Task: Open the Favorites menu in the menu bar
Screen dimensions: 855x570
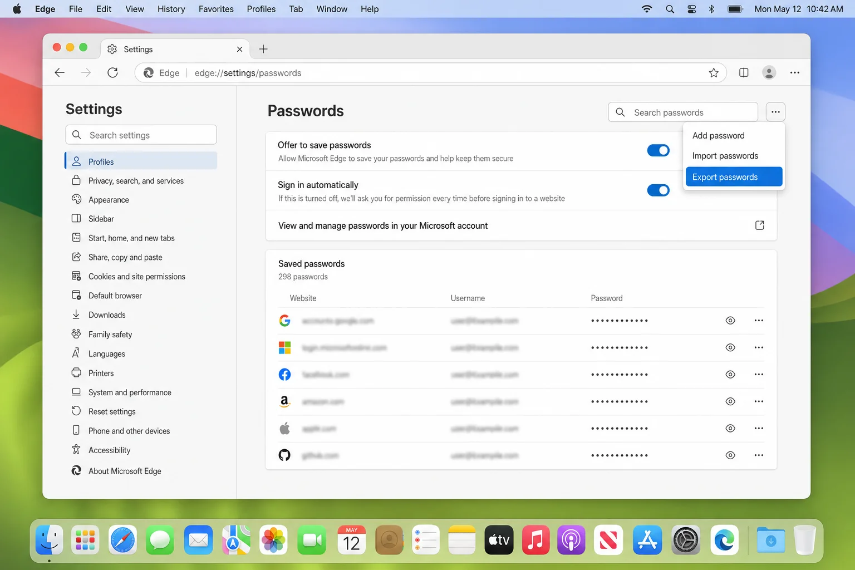Action: tap(216, 9)
